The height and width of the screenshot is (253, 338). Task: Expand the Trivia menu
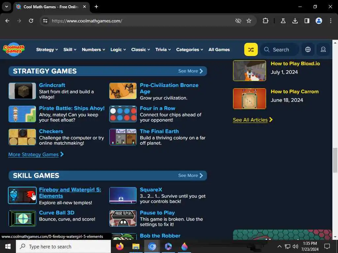pos(163,49)
